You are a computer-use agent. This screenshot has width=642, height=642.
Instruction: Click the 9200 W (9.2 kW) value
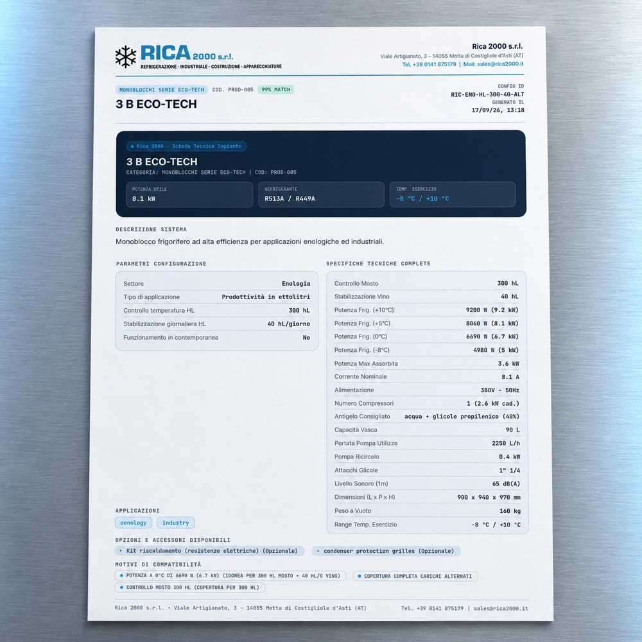point(492,310)
